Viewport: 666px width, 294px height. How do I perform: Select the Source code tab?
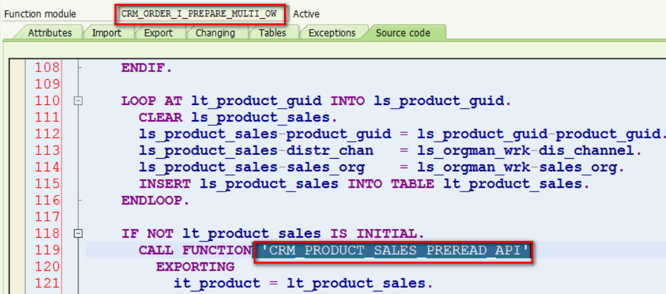tap(403, 33)
